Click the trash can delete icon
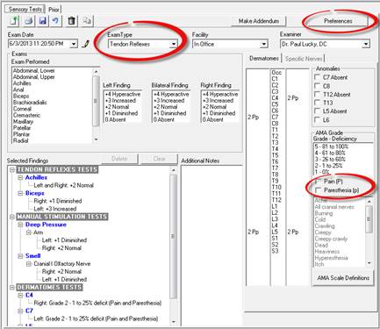The width and height of the screenshot is (380, 329). tap(71, 21)
